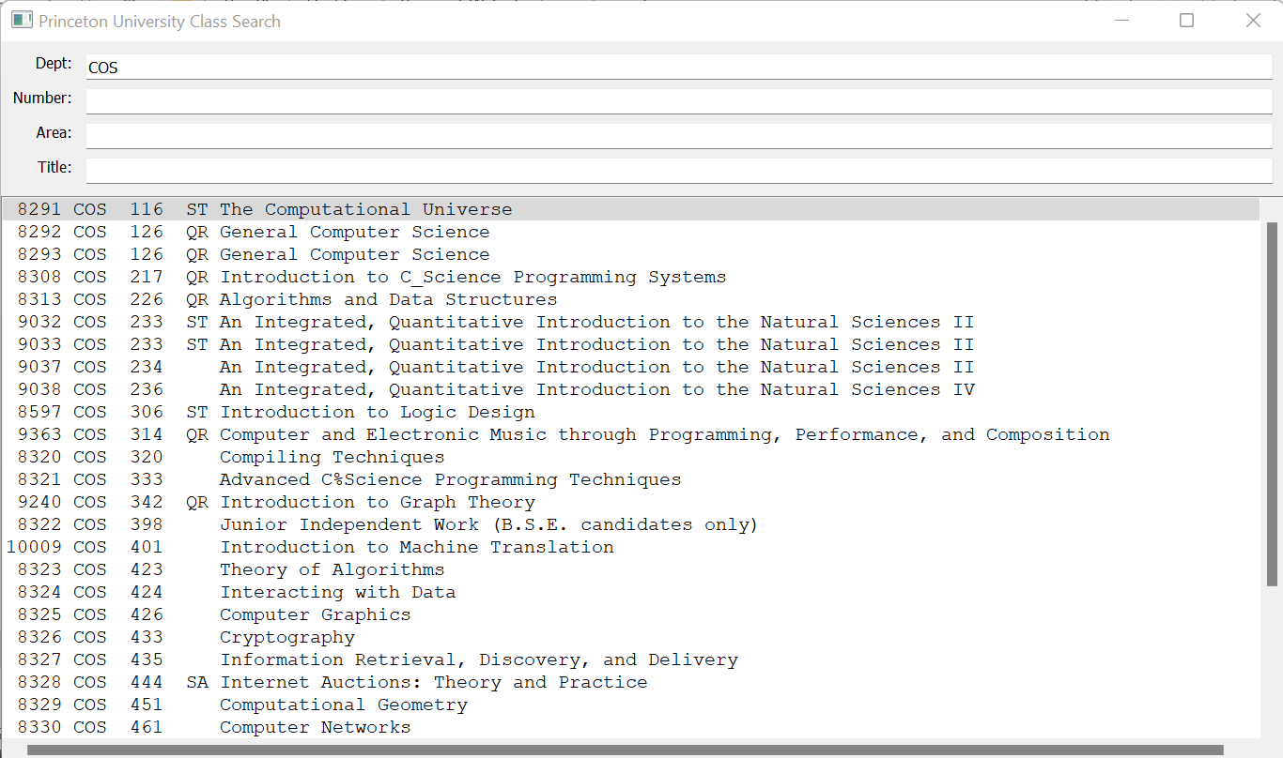Select Theory of Algorithms course

coord(631,569)
